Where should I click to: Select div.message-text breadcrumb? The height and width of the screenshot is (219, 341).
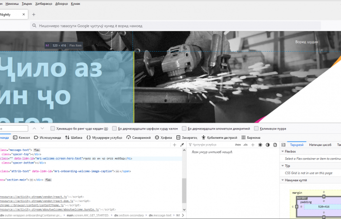click(x=160, y=215)
